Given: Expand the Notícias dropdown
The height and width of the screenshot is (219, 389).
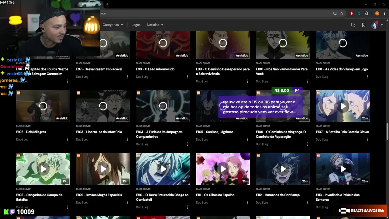Looking at the screenshot, I should (155, 25).
